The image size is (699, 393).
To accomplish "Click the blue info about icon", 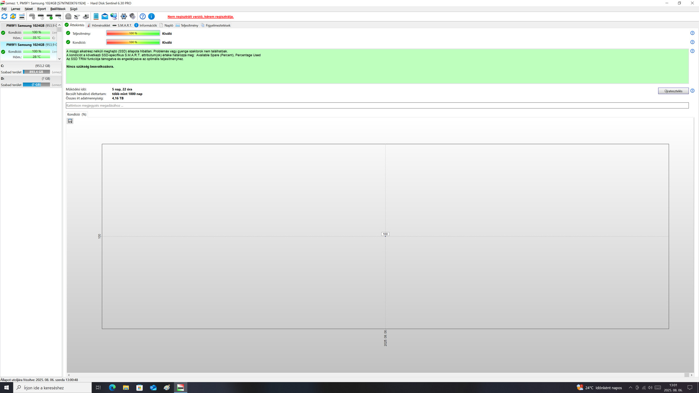I will (x=151, y=17).
